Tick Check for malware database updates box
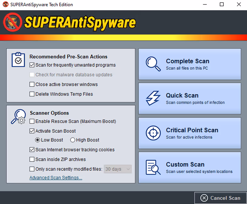 [32, 75]
